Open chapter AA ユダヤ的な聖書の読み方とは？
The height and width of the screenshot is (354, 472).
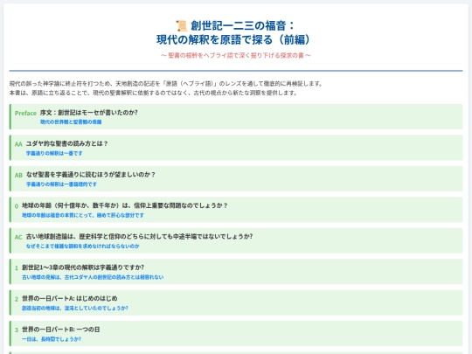pos(66,143)
